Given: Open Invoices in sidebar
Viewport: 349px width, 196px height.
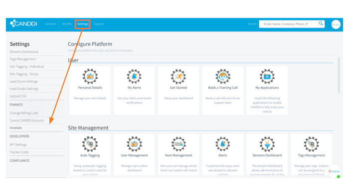Looking at the screenshot, I should click(15, 128).
